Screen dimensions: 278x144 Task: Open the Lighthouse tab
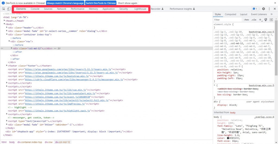[140, 9]
